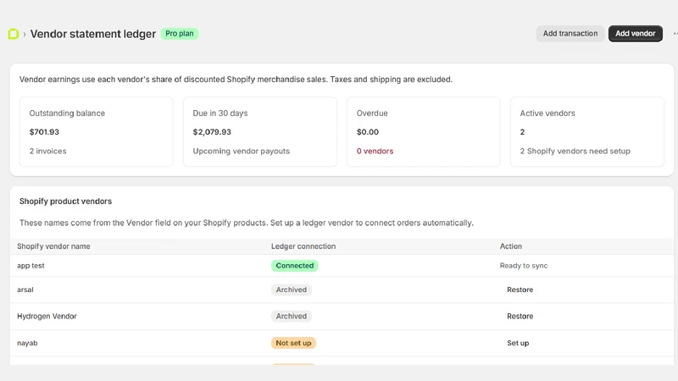Click the Outstanding balance $701.93 value
Viewport: 678px width, 381px height.
coord(44,132)
